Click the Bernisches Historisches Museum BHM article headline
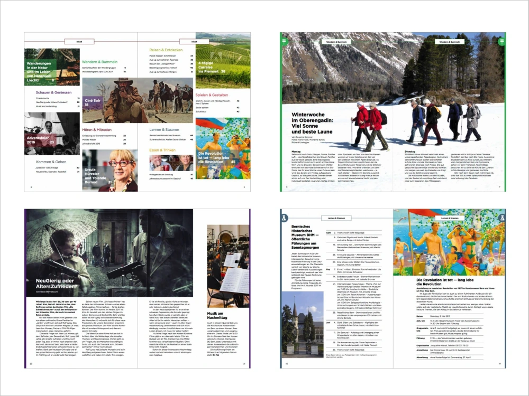 tap(305, 237)
